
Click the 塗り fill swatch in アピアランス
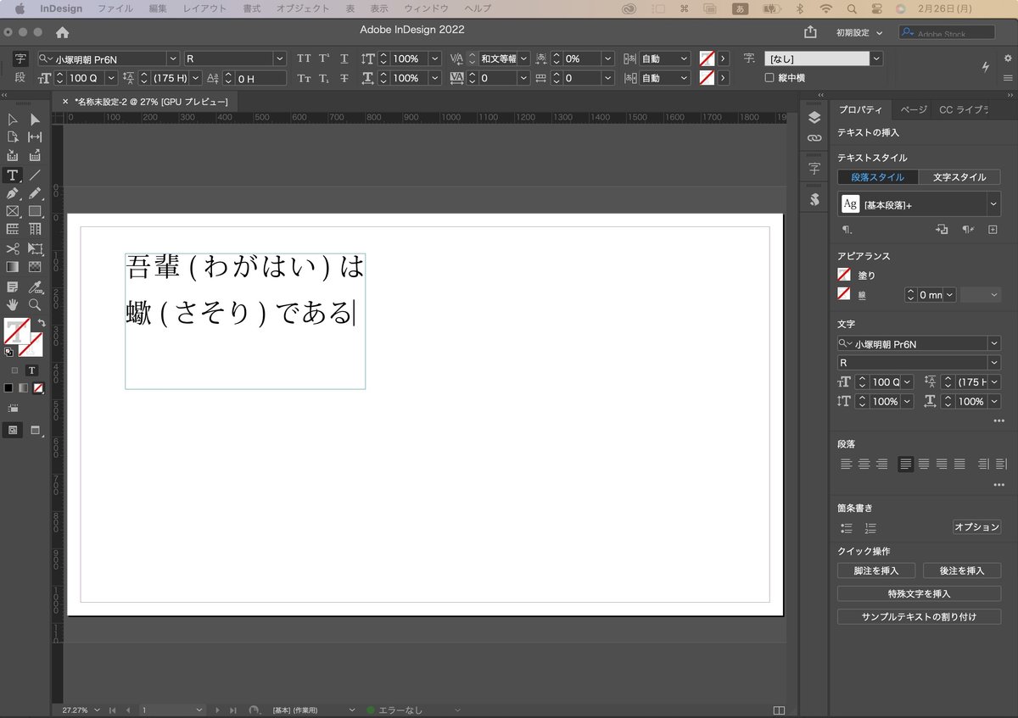(845, 274)
